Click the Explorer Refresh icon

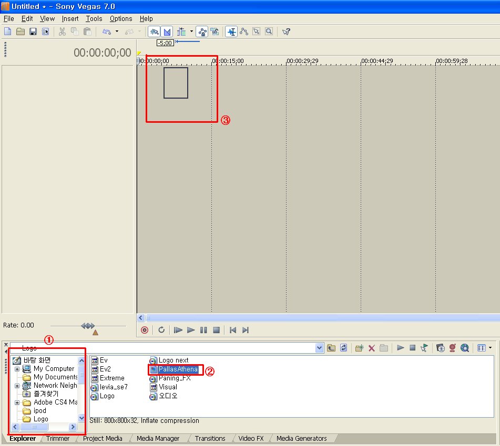tap(343, 348)
